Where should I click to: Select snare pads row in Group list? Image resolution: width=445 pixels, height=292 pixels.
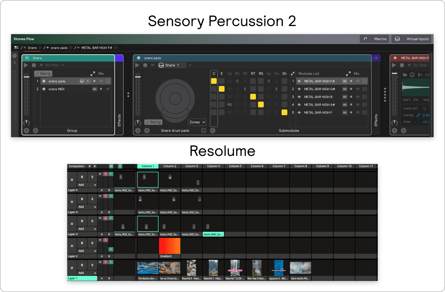pos(76,81)
